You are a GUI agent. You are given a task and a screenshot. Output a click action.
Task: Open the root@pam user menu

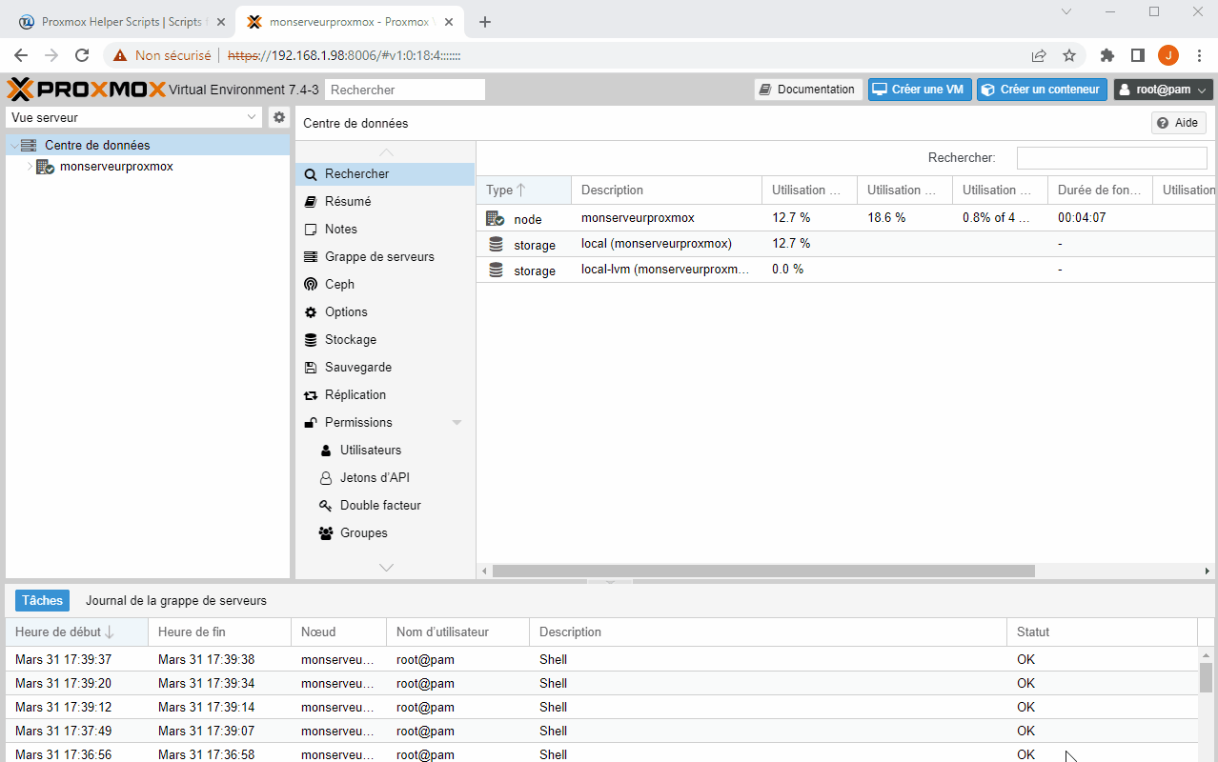(1163, 90)
